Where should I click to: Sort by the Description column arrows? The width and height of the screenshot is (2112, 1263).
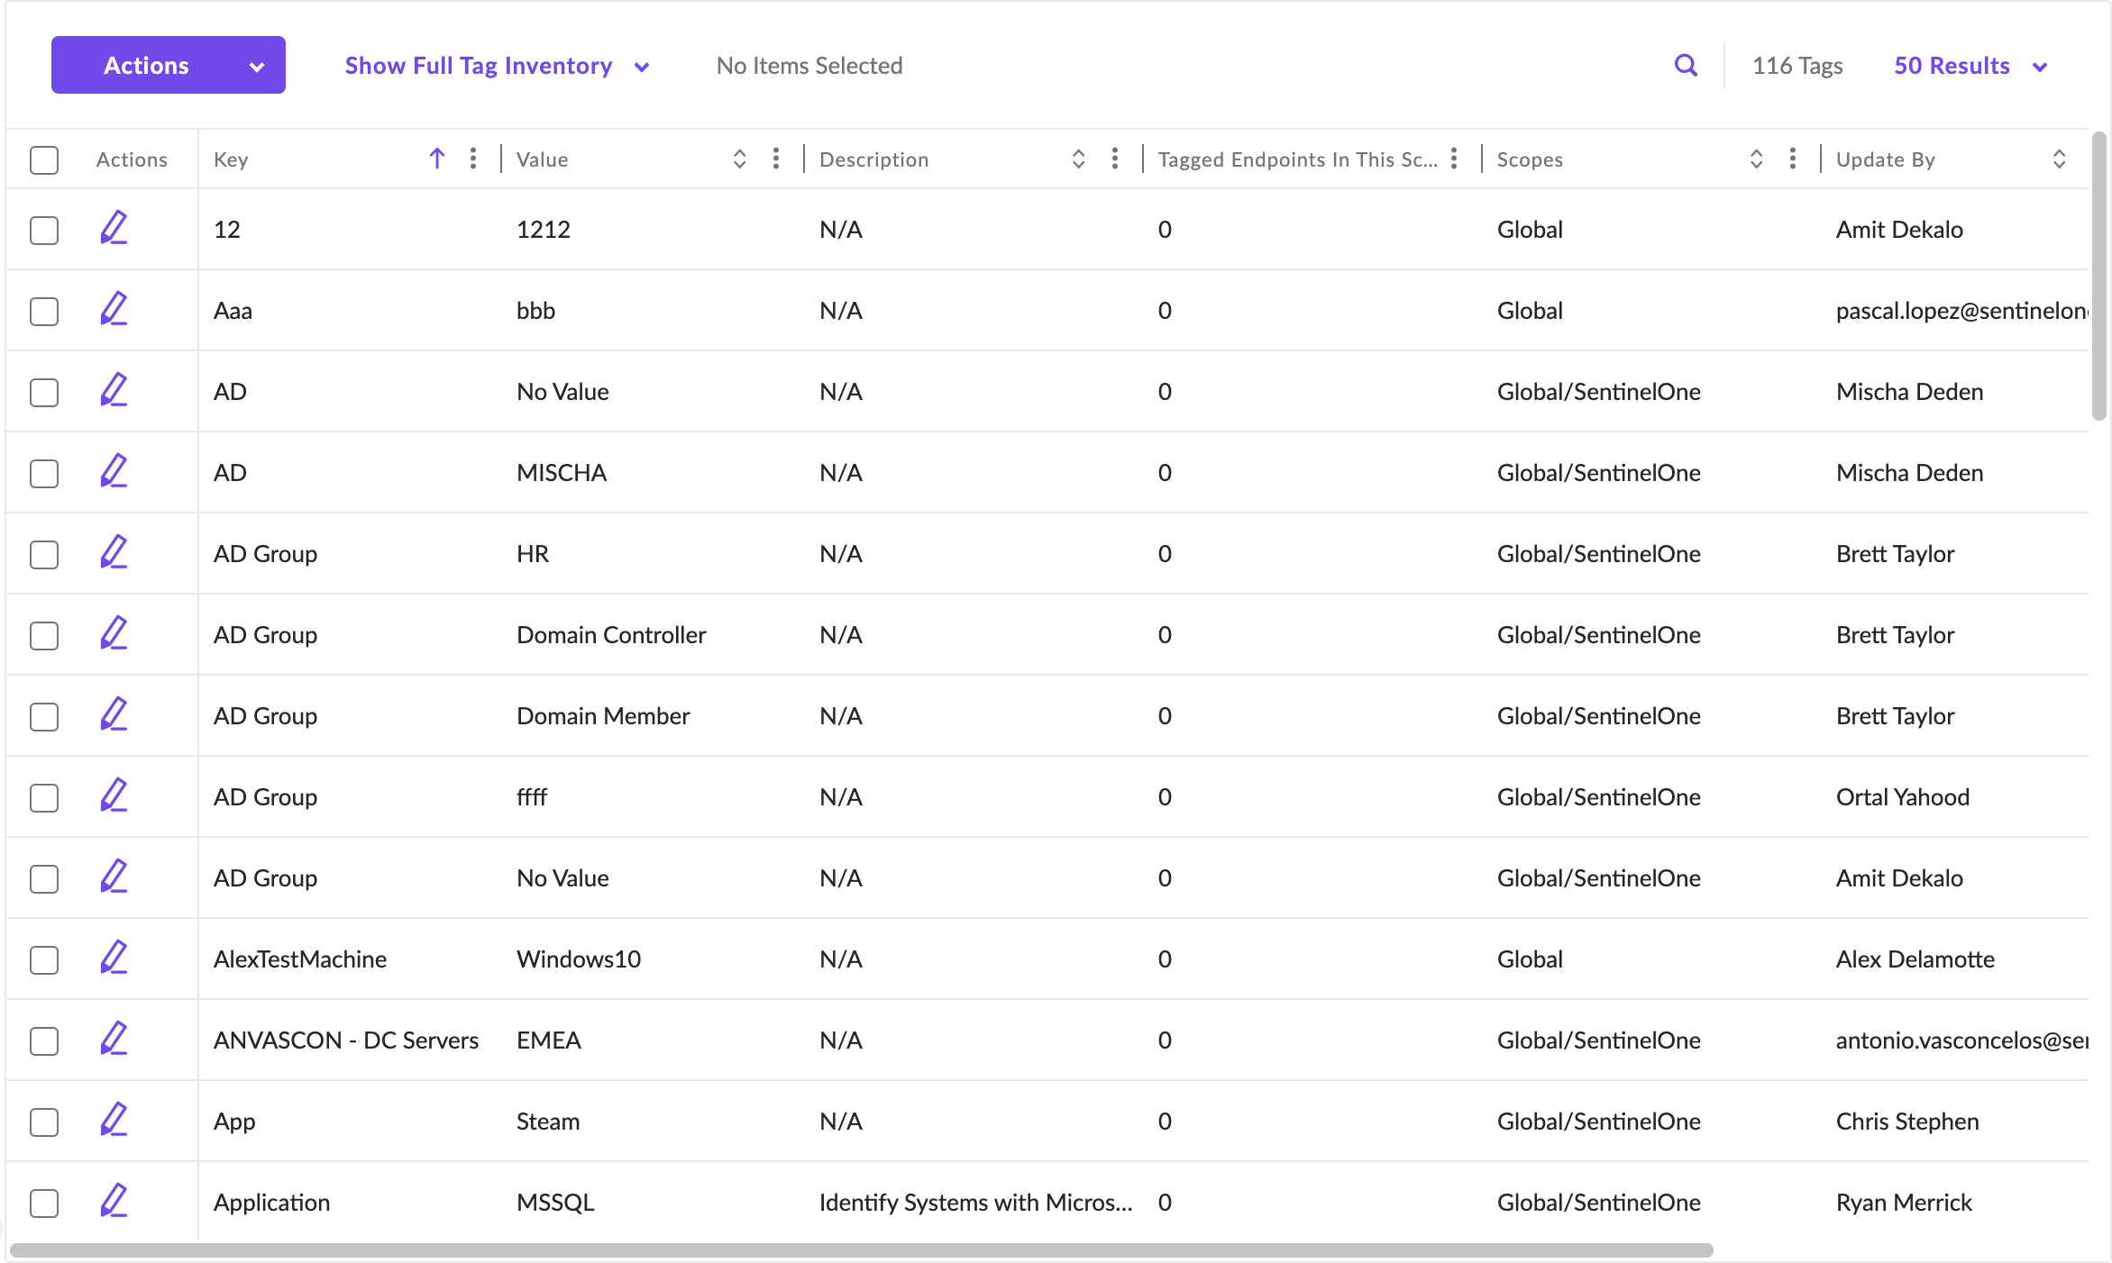tap(1078, 159)
